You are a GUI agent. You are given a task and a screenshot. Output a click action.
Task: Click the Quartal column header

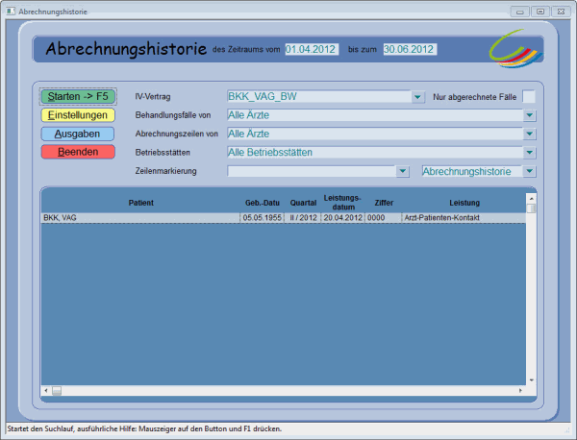point(303,203)
